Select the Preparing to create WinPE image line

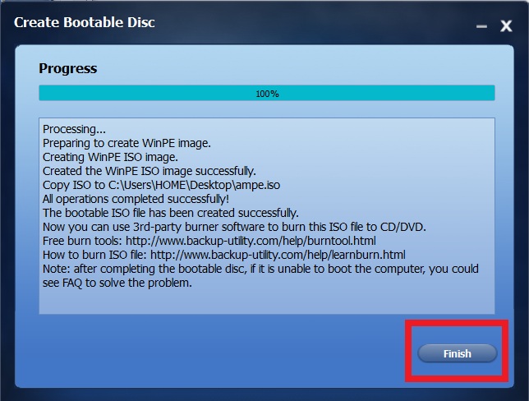pyautogui.click(x=126, y=143)
